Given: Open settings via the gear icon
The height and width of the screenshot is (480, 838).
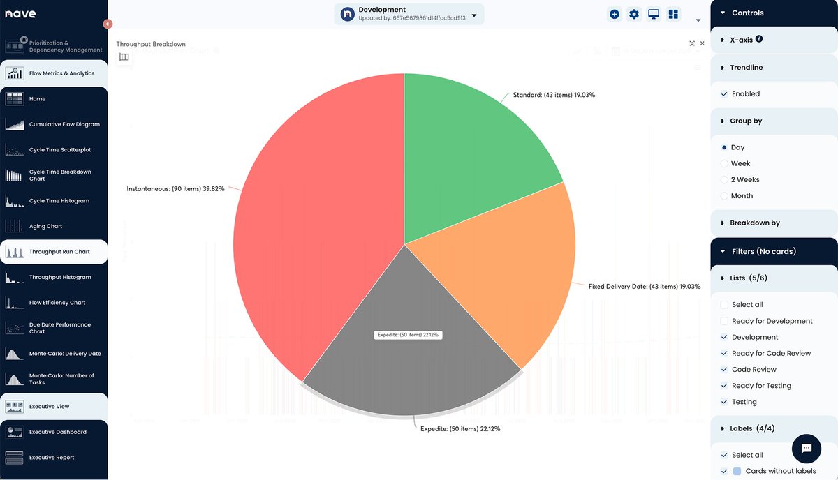Looking at the screenshot, I should [x=634, y=13].
